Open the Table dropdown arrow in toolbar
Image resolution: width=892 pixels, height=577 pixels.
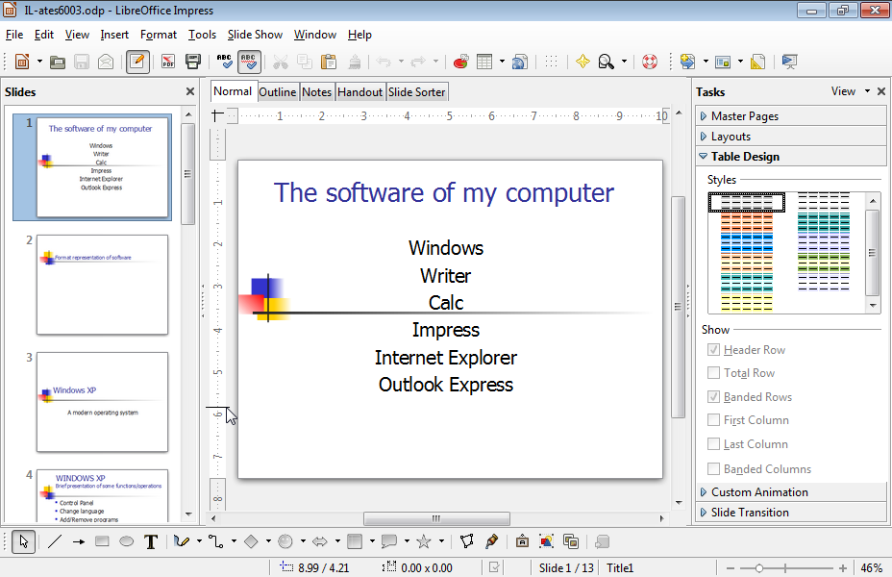pos(502,62)
